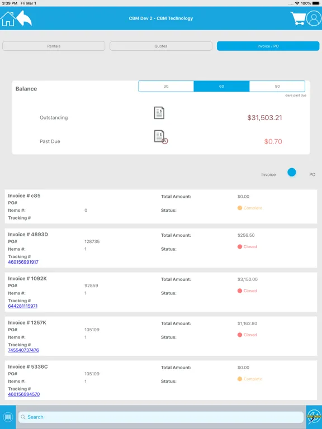Select 30 days past due segment

tap(166, 86)
